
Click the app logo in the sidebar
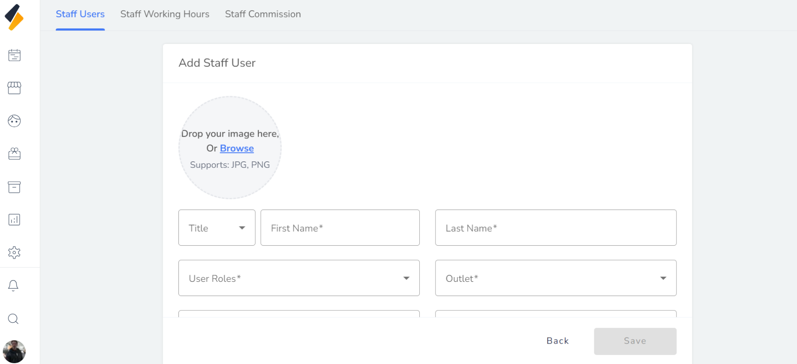[x=14, y=17]
